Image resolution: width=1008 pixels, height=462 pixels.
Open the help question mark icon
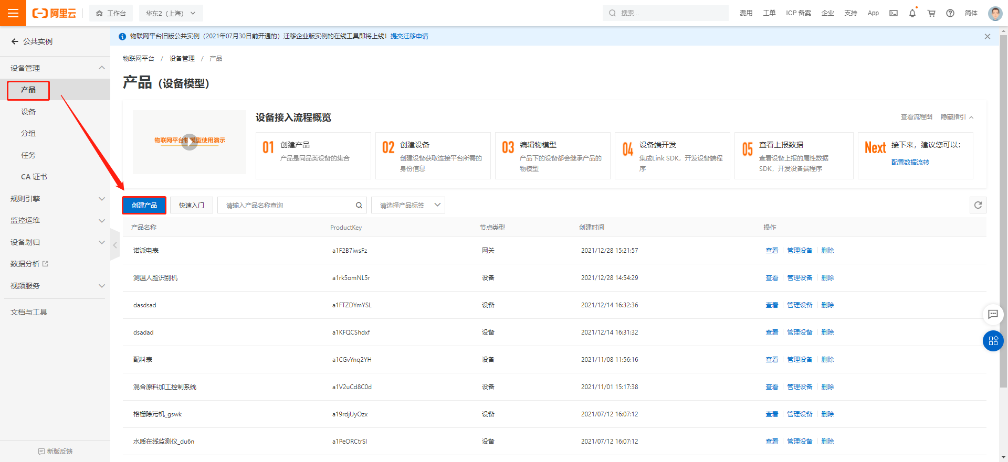950,13
